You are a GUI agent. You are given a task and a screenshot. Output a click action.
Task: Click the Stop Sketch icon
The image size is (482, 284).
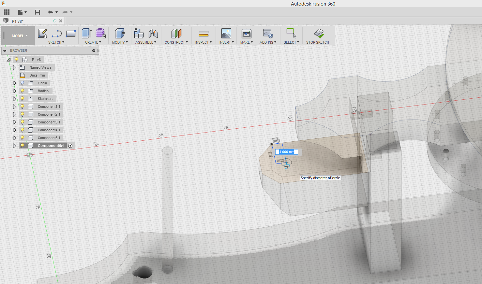319,33
